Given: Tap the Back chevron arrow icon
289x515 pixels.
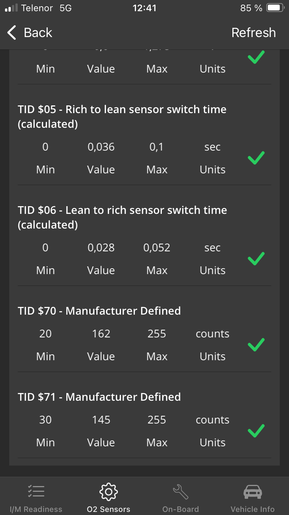Looking at the screenshot, I should [12, 33].
